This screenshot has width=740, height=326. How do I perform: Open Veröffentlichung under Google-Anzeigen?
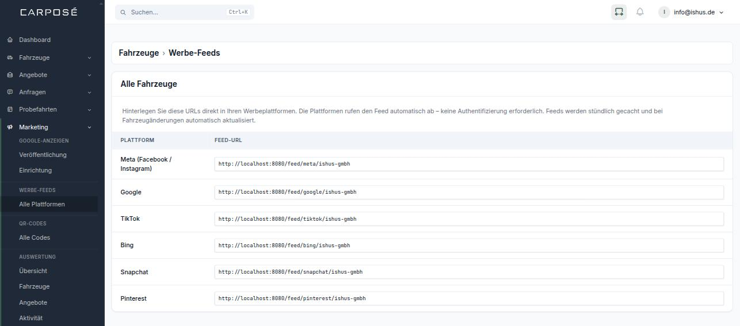click(43, 155)
